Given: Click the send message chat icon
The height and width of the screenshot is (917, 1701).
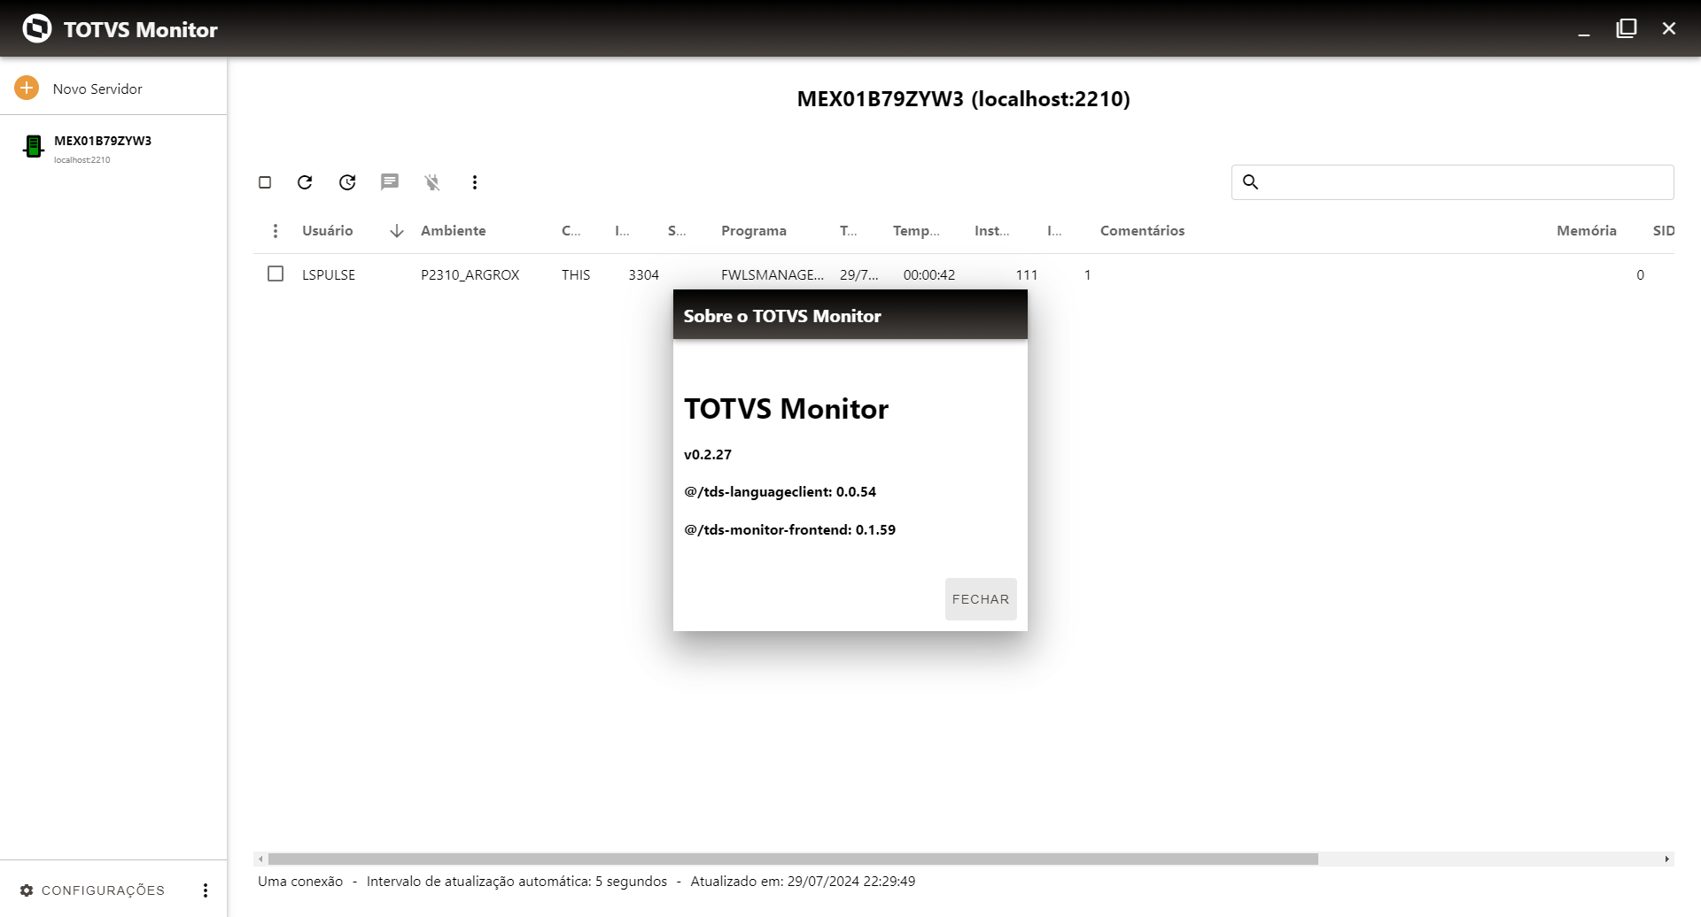Looking at the screenshot, I should click(390, 182).
